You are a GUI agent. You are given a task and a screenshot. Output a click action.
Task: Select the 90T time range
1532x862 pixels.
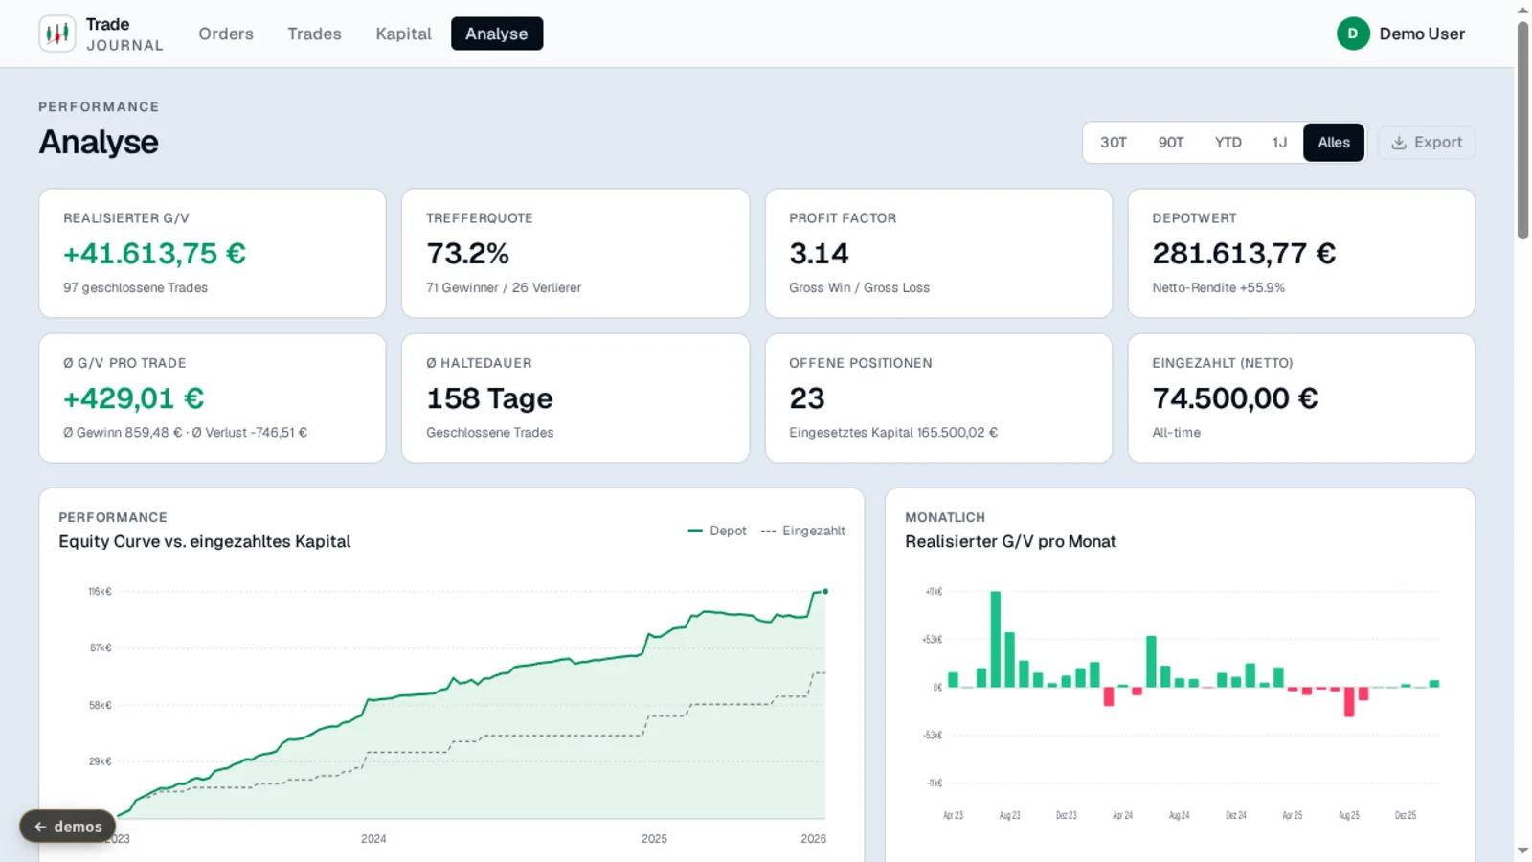point(1171,142)
